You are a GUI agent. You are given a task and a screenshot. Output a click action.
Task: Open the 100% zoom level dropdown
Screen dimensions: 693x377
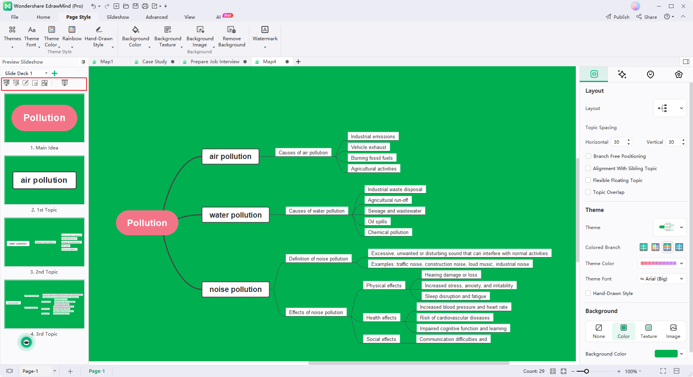coord(633,371)
